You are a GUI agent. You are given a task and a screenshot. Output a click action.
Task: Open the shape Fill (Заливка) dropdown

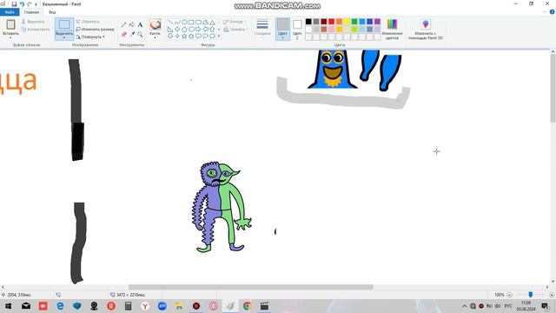coord(235,29)
